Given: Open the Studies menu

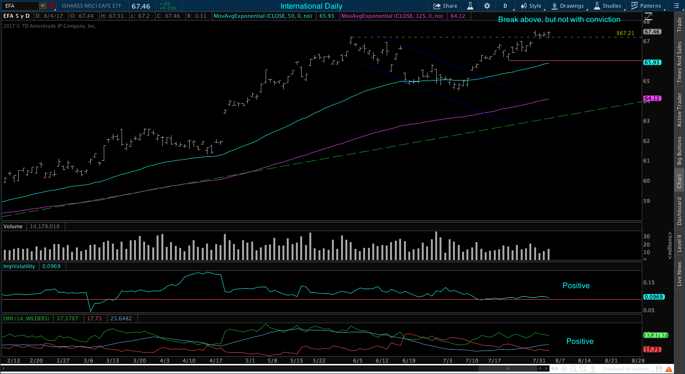Looking at the screenshot, I should (x=607, y=6).
